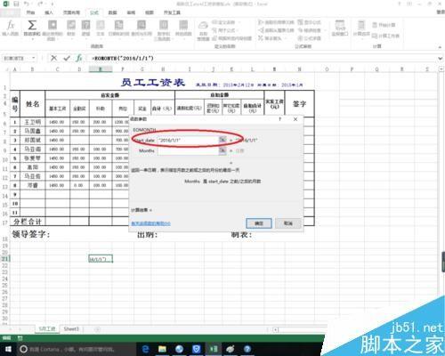Image resolution: width=445 pixels, height=356 pixels.
Task: Click the Trace Dependents command
Action: (x=276, y=30)
